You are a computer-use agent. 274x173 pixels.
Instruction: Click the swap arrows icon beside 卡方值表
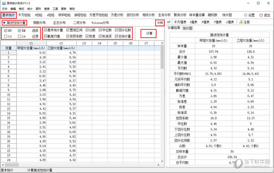(x=169, y=22)
